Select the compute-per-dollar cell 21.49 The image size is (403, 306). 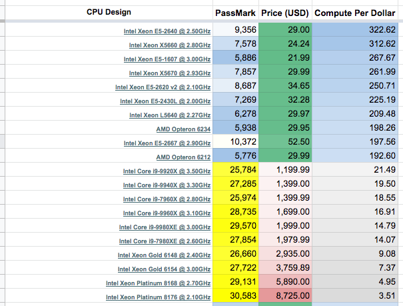pos(355,170)
